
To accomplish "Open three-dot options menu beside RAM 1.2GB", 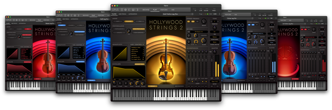I will point(219,14).
